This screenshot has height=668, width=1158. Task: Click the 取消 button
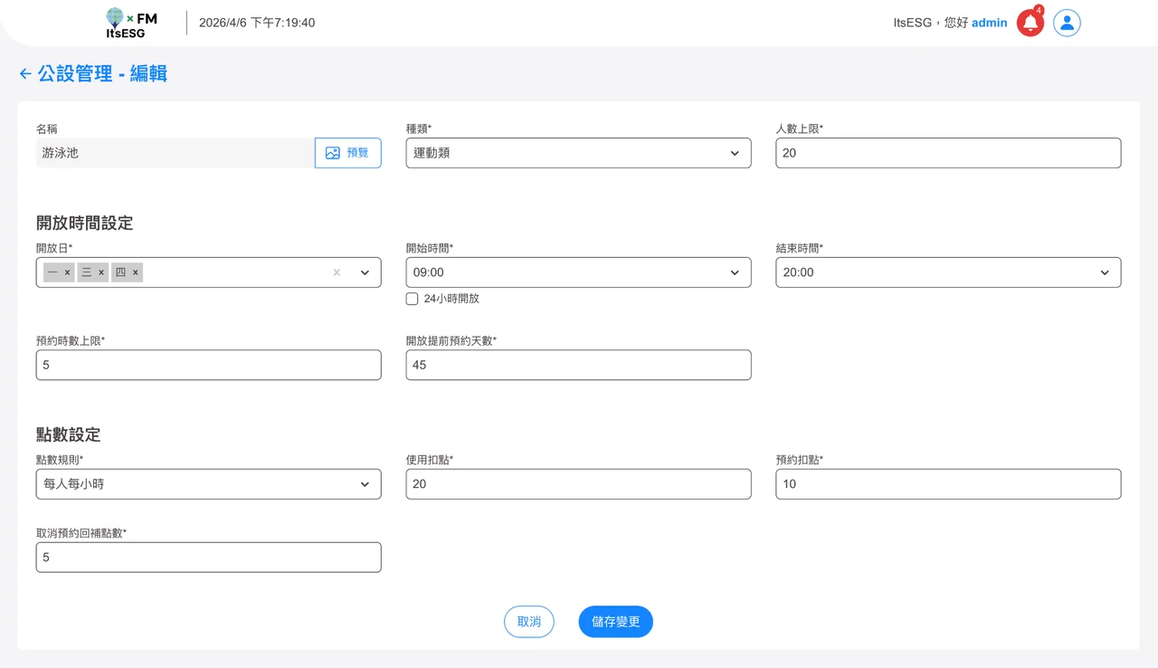(529, 622)
